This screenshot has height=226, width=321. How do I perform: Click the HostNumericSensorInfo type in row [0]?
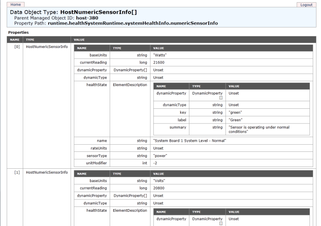coord(47,47)
